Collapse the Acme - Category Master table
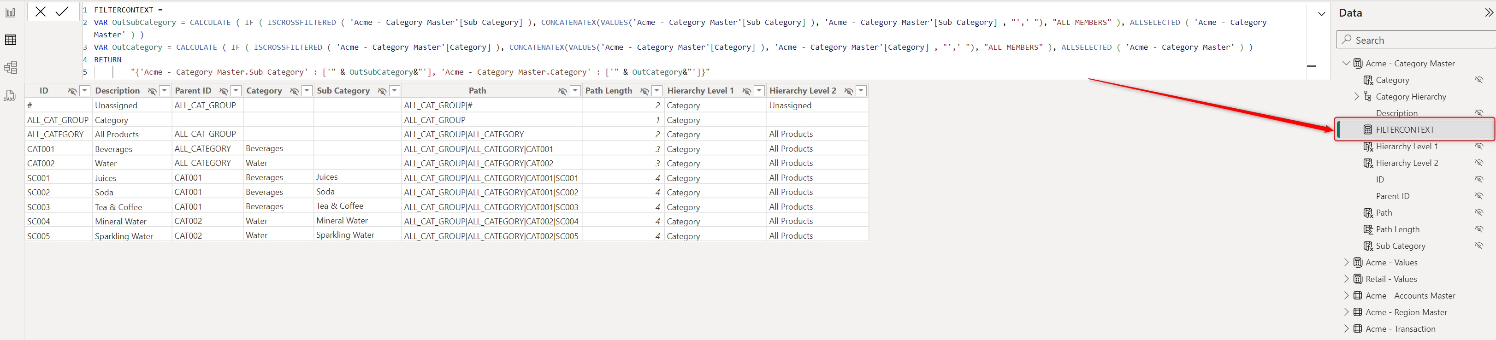 pyautogui.click(x=1346, y=63)
